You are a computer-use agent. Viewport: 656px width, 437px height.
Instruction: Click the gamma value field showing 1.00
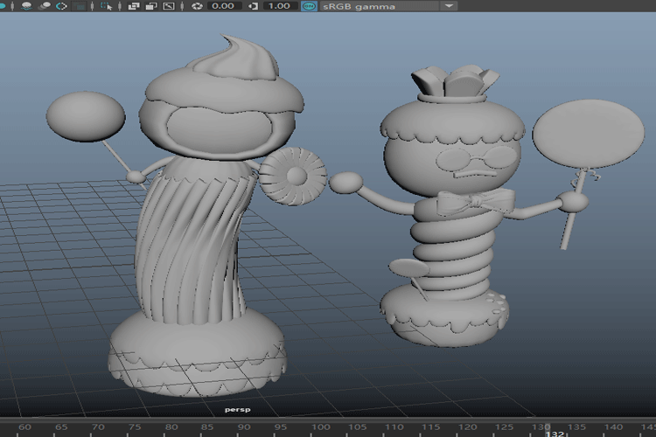point(279,5)
